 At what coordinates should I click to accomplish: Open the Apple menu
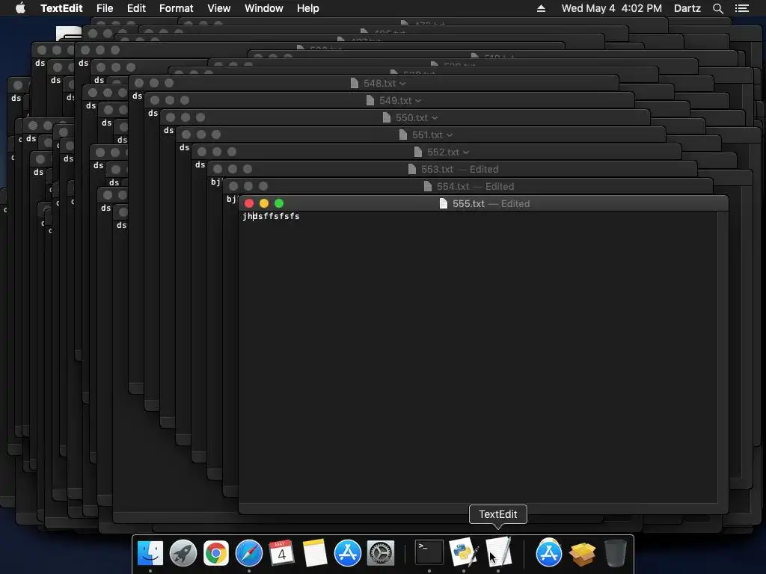(x=20, y=8)
